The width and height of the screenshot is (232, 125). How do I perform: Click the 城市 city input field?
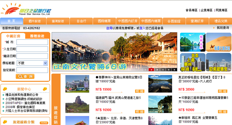click(x=32, y=42)
